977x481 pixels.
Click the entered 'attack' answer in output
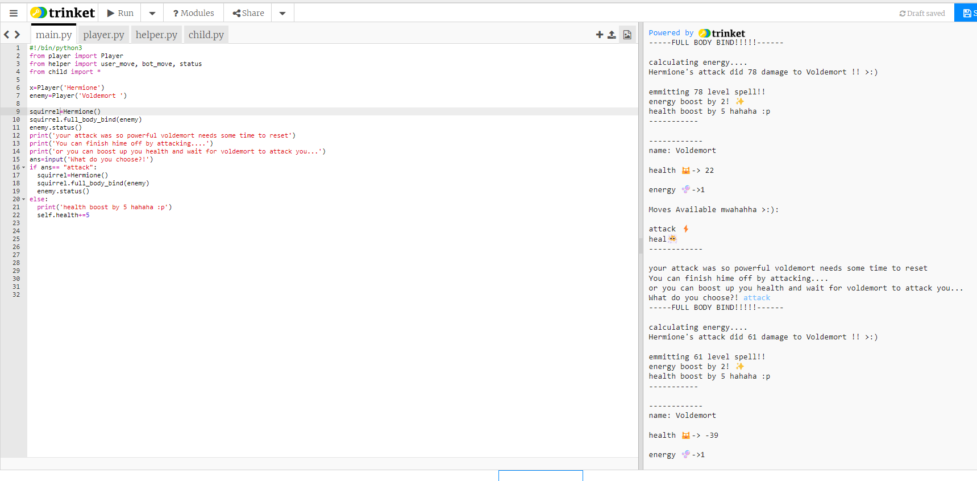click(756, 298)
